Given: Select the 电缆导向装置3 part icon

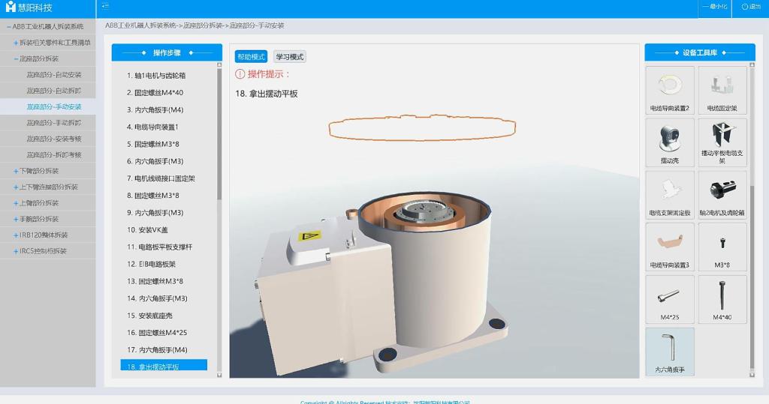Looking at the screenshot, I should pos(670,242).
